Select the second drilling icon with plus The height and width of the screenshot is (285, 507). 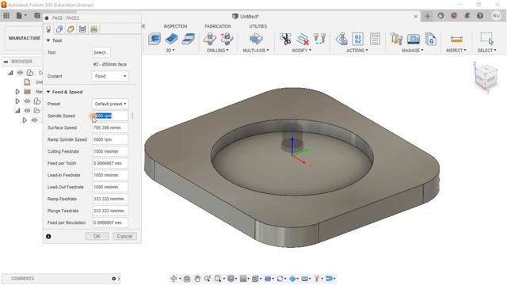point(227,39)
